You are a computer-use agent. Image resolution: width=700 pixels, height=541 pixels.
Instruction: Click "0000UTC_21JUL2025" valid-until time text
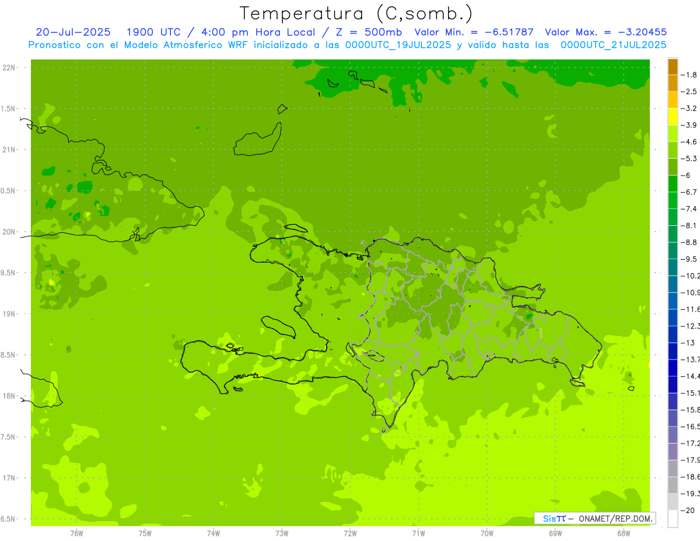[614, 45]
